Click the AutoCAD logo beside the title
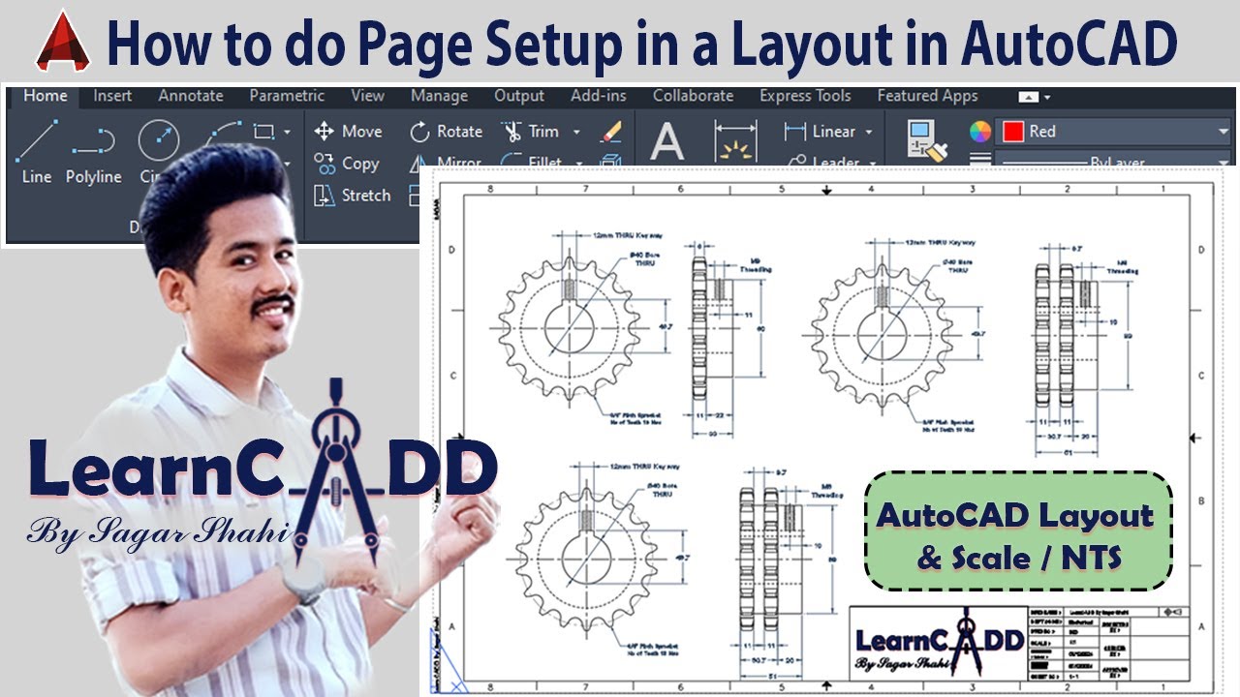 (x=63, y=40)
